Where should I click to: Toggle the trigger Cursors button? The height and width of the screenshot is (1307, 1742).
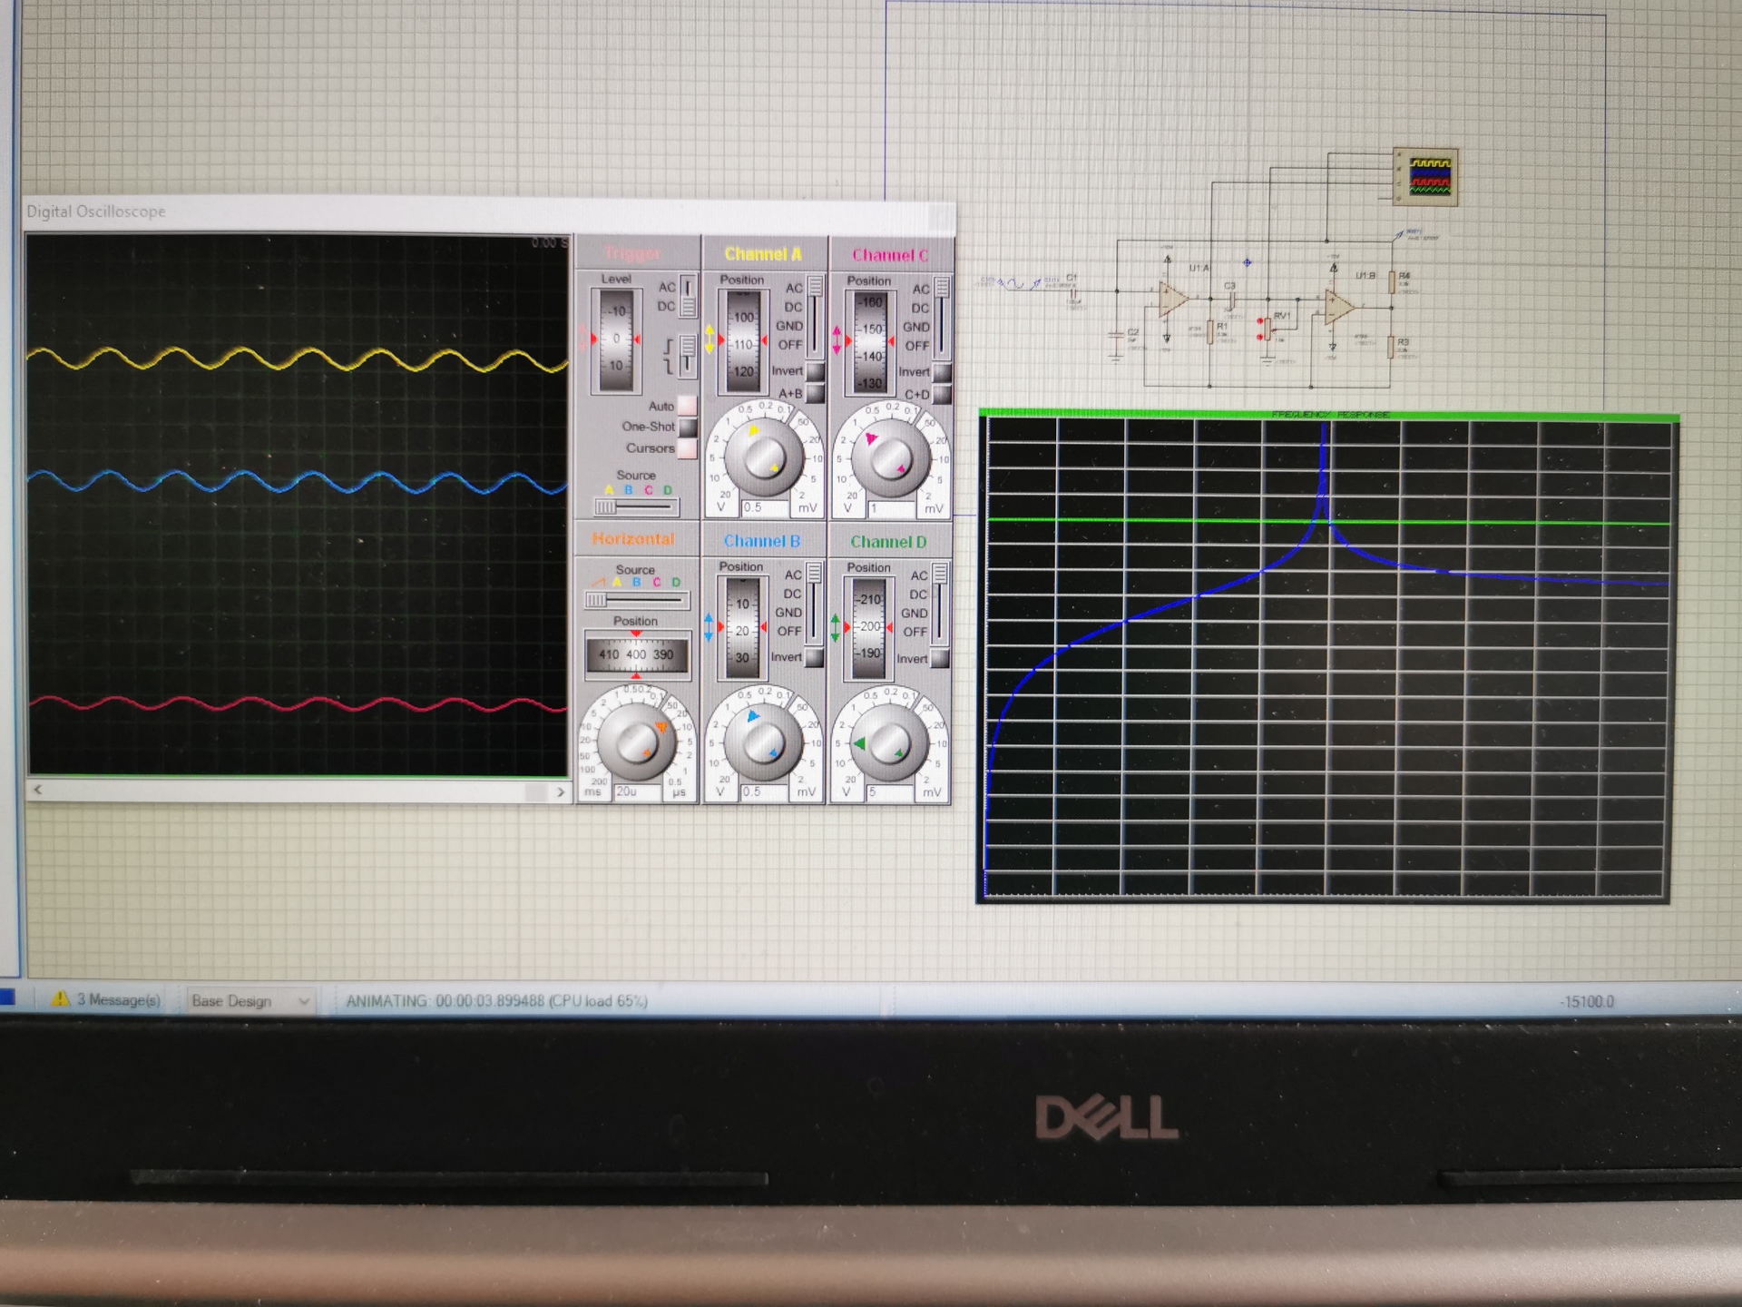point(688,448)
